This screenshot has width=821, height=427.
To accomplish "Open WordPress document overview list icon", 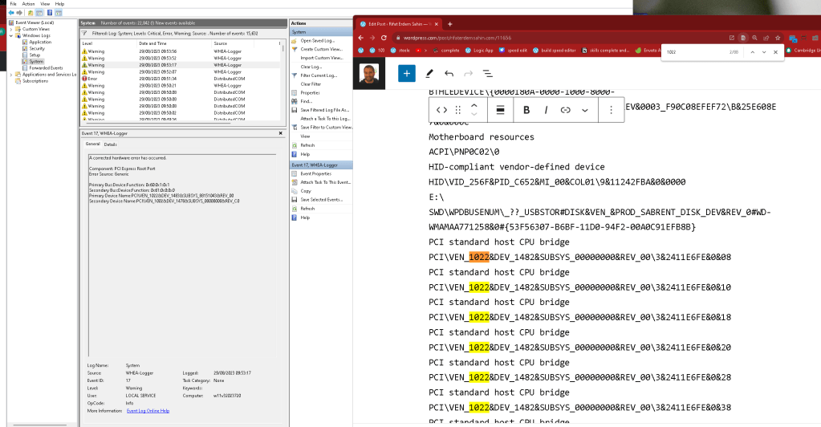I will tap(487, 73).
